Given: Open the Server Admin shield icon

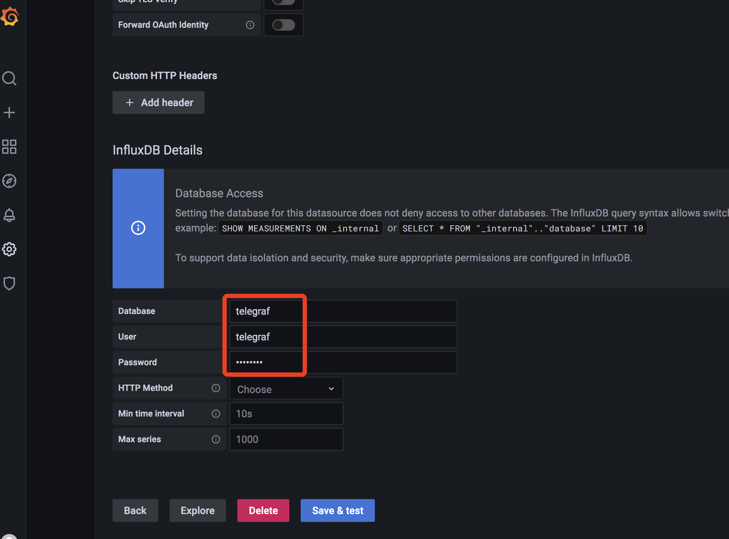Looking at the screenshot, I should point(9,283).
